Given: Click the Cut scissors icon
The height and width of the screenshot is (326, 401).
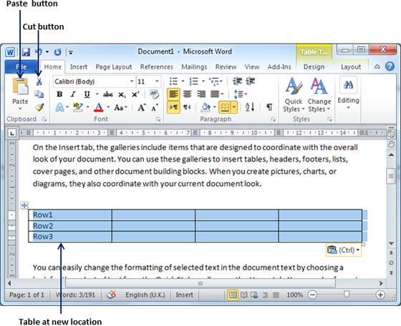Looking at the screenshot, I should [x=39, y=81].
